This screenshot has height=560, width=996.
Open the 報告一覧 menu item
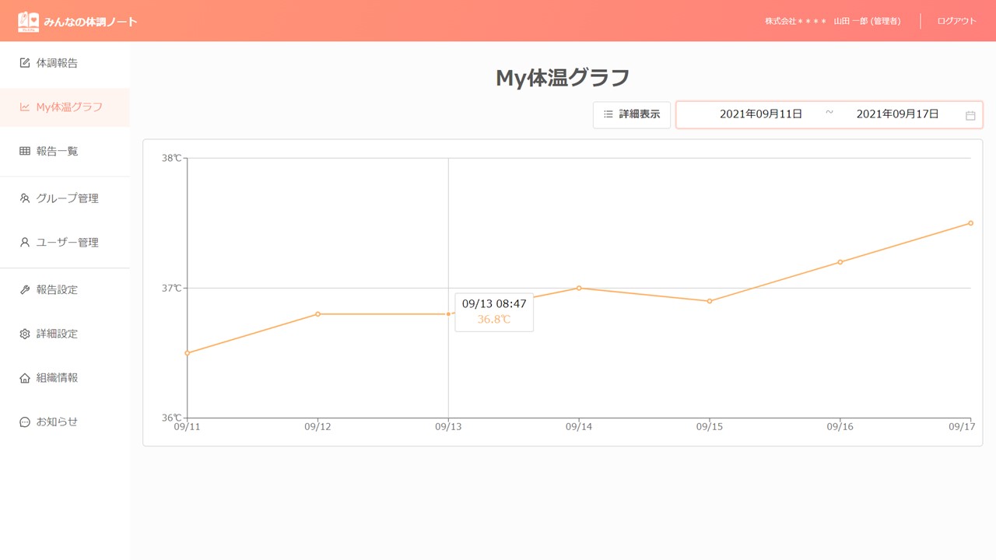point(57,152)
